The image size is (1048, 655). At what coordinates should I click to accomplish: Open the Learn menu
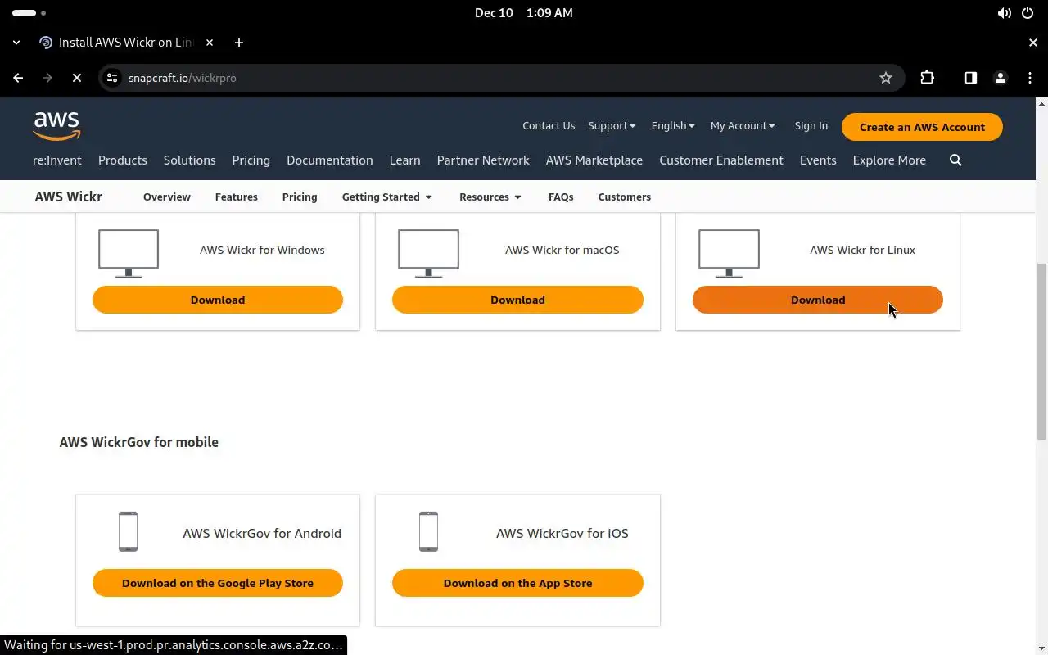tap(404, 160)
